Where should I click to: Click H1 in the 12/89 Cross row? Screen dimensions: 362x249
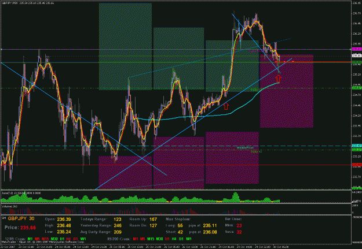[63, 239]
